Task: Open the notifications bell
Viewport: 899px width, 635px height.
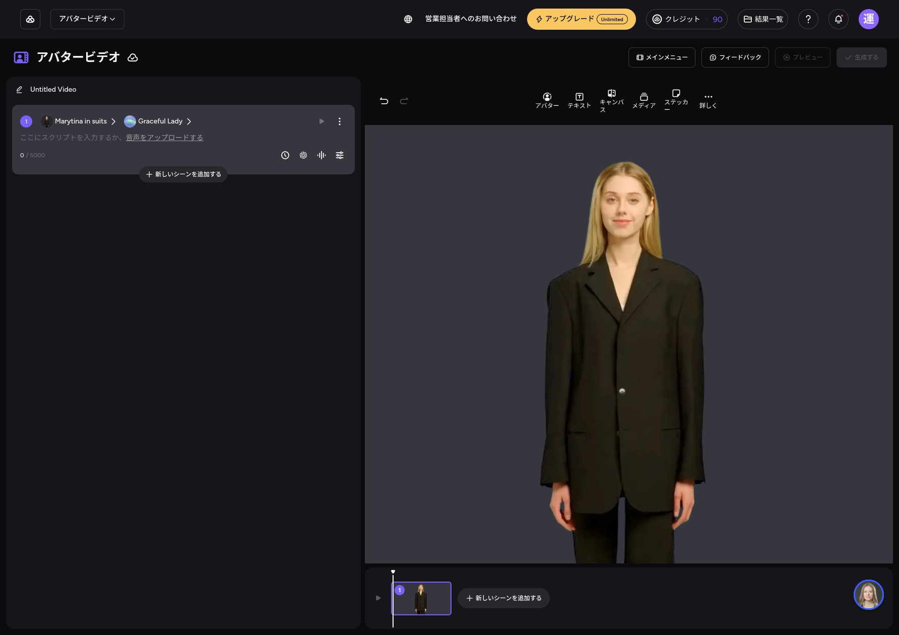Action: (838, 19)
